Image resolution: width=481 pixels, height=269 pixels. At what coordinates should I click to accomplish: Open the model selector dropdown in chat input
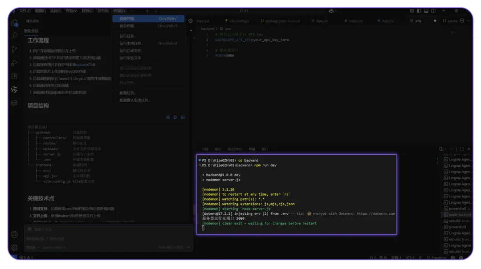click(54, 247)
